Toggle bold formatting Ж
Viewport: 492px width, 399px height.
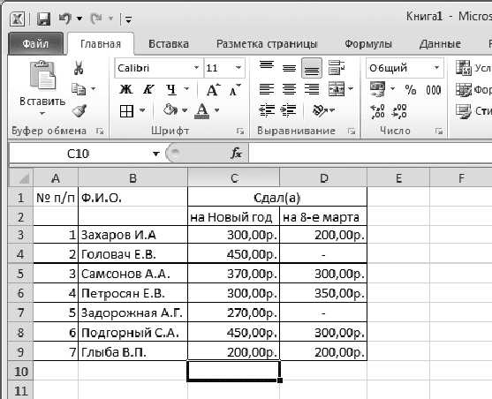(x=125, y=89)
